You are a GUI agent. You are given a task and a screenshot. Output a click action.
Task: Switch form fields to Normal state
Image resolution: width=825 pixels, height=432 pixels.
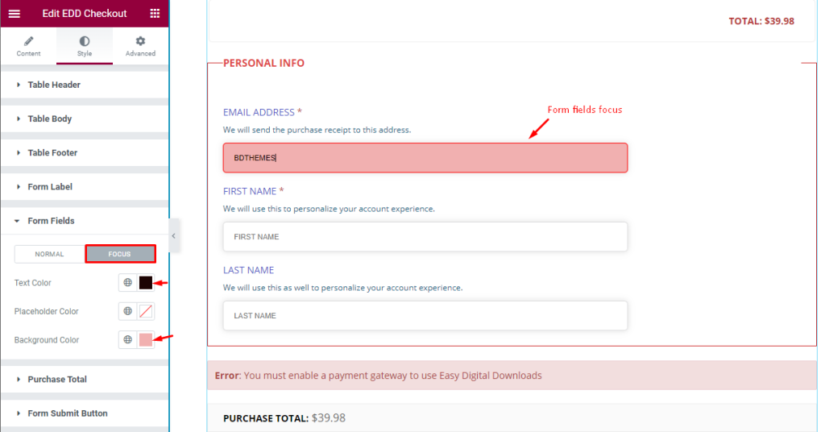49,254
